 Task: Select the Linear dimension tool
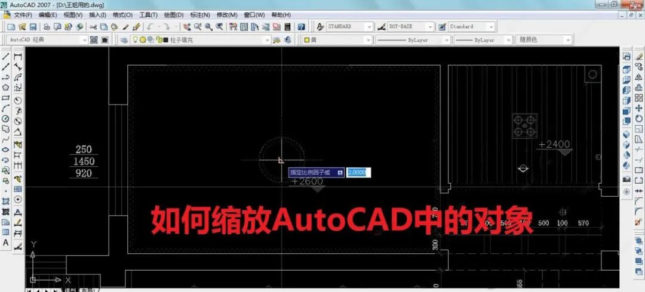click(x=18, y=57)
